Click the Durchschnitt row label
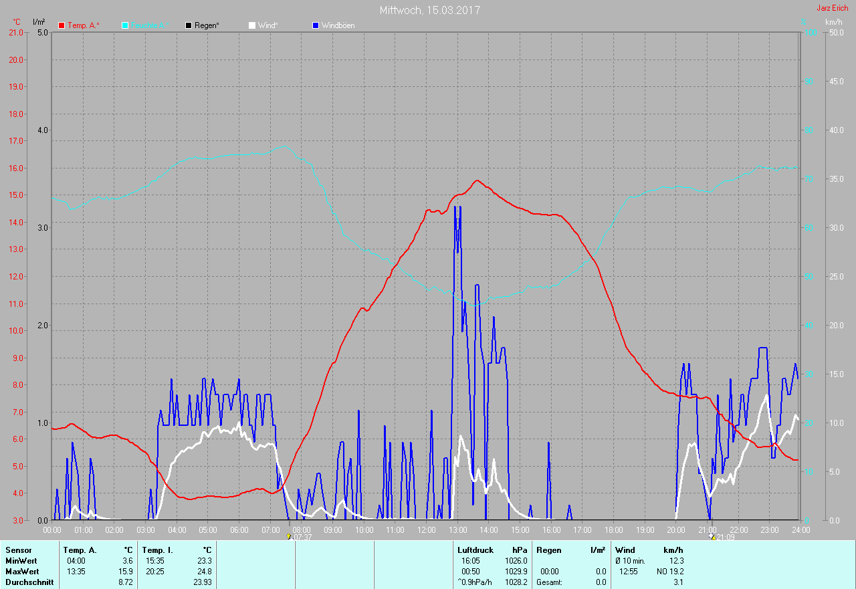Image resolution: width=856 pixels, height=589 pixels. [x=27, y=582]
